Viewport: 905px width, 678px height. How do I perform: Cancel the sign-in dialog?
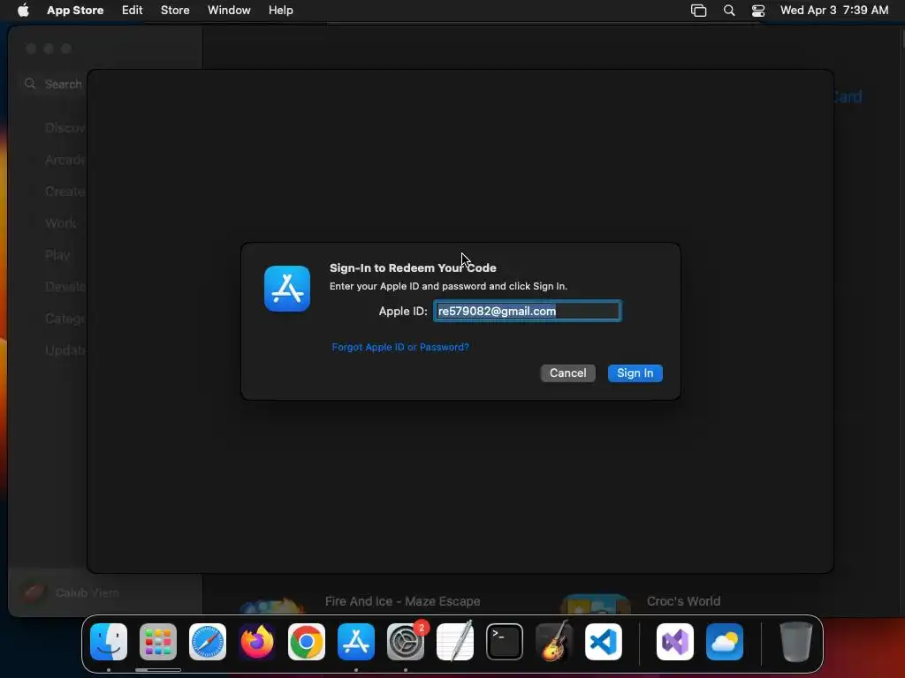point(567,373)
